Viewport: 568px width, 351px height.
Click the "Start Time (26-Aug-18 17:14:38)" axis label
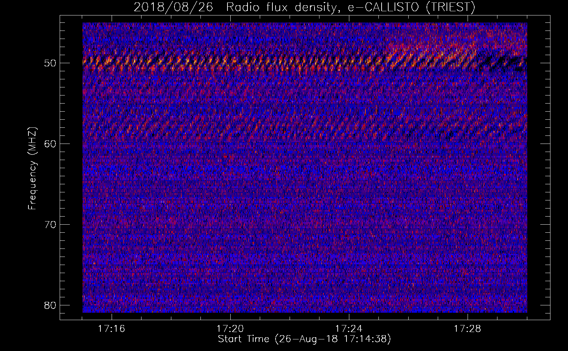(304, 339)
